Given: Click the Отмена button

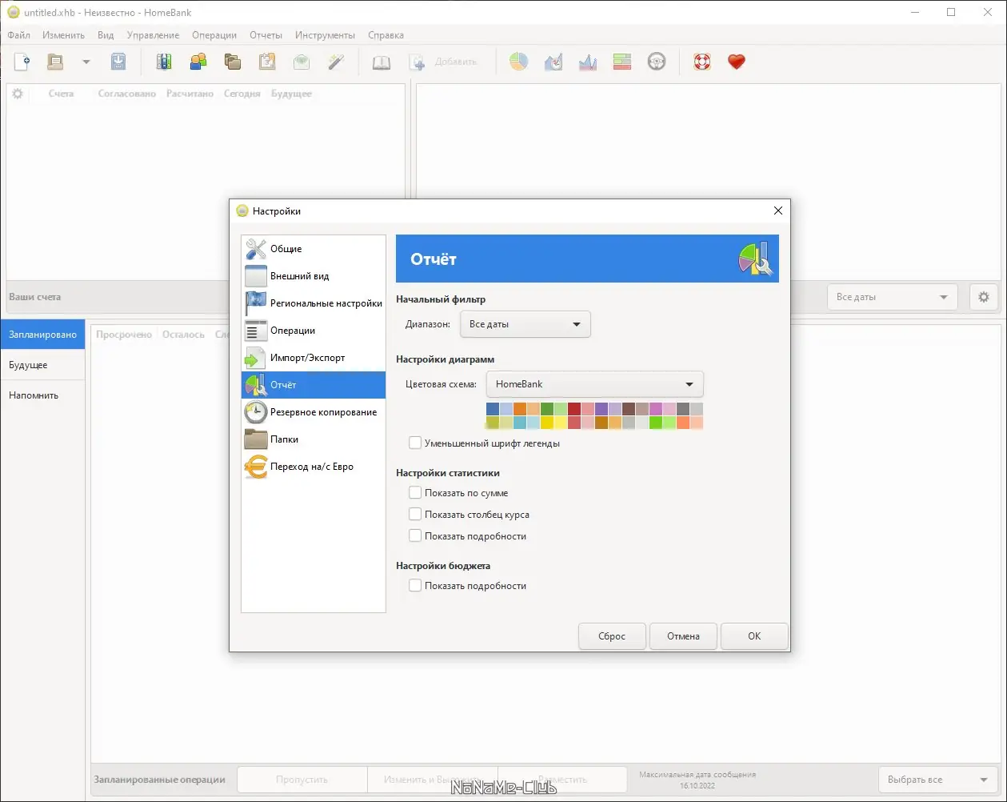Looking at the screenshot, I should pyautogui.click(x=683, y=636).
